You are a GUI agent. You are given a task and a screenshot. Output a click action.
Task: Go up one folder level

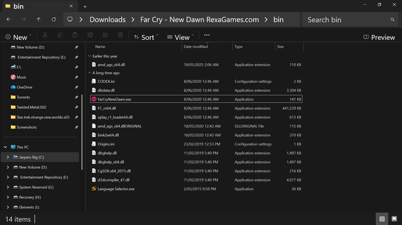pyautogui.click(x=38, y=19)
